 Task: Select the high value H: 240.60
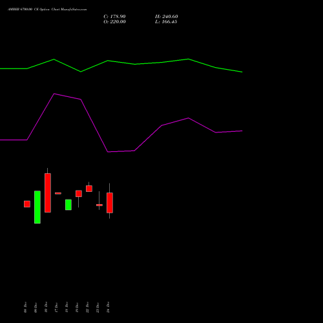[167, 17]
